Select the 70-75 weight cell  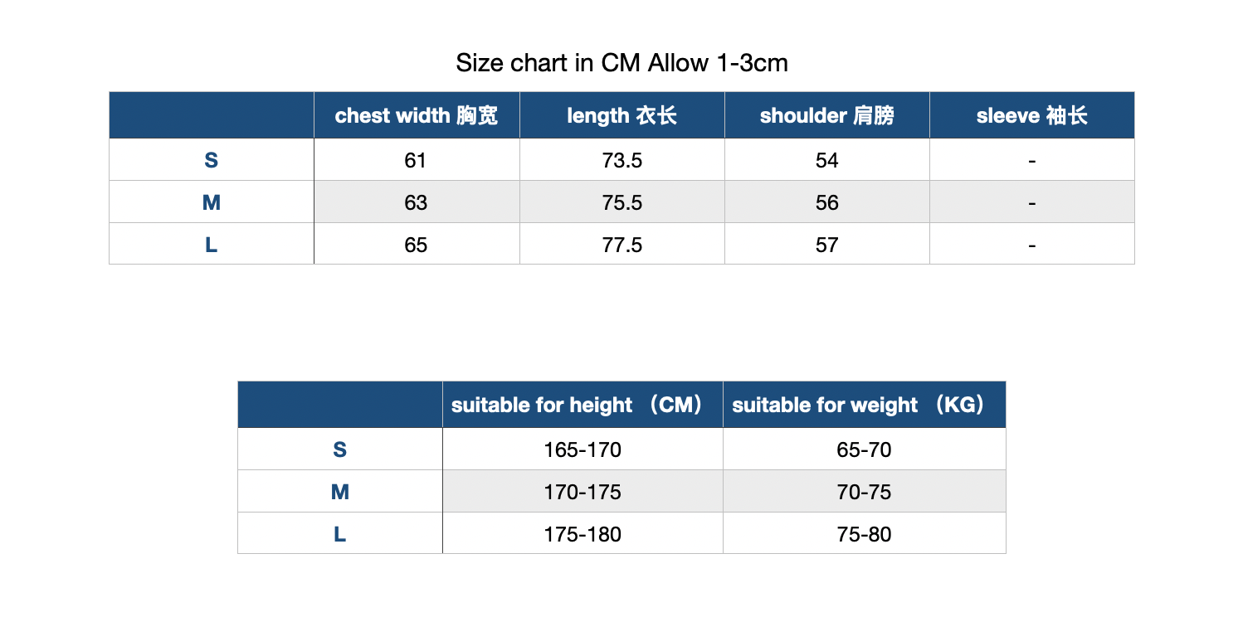pos(864,492)
